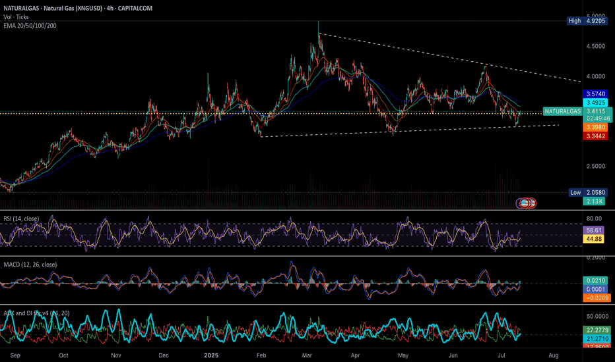Viewport: 615px width, 362px height.
Task: Click the Aug label on the time axis
Action: pos(554,355)
